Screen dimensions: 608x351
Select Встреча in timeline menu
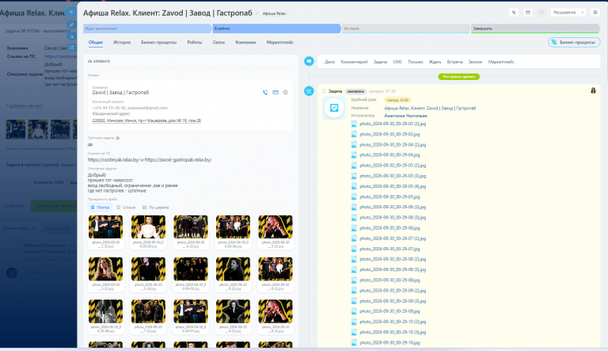pyautogui.click(x=454, y=62)
